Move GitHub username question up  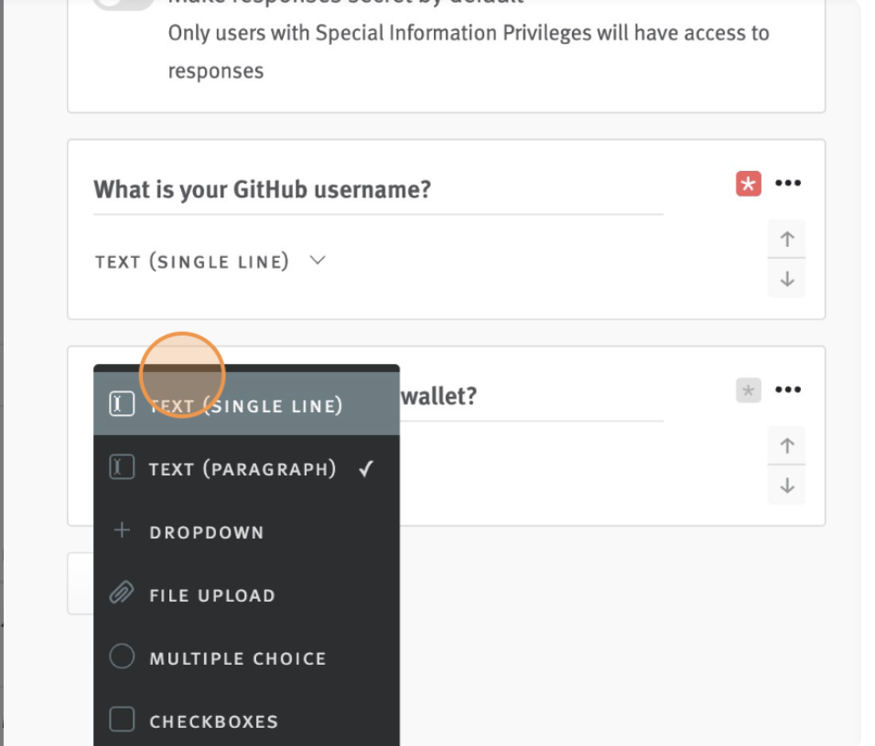coord(787,239)
